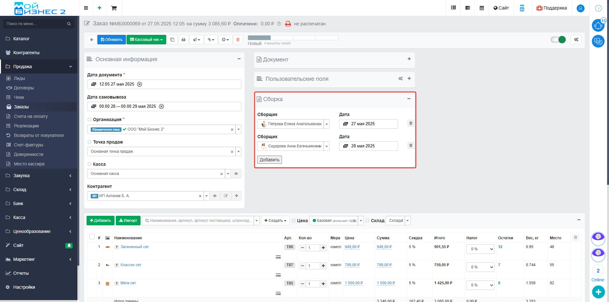
Task: Open the barcode scanner icon
Action: tap(453, 8)
